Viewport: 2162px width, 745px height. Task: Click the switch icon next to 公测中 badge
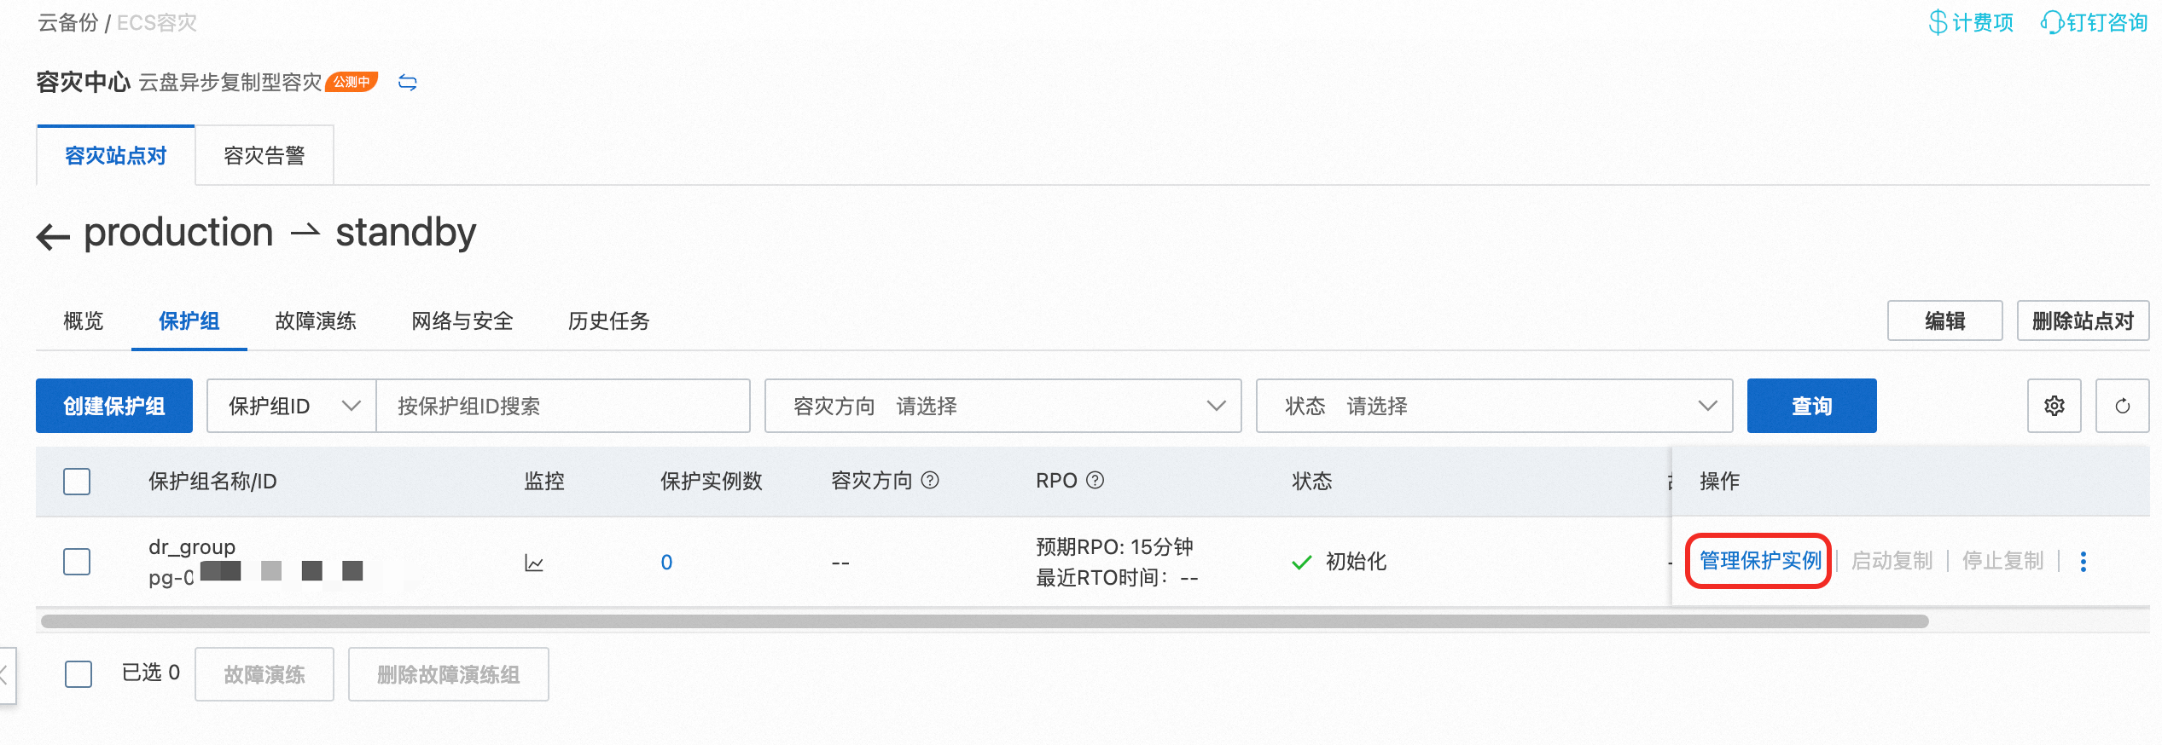pyautogui.click(x=408, y=83)
